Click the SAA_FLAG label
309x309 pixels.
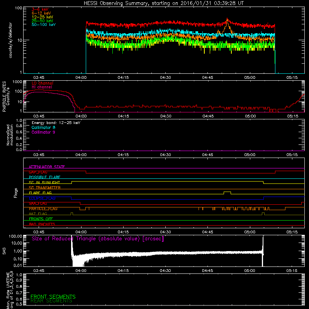click(38, 204)
